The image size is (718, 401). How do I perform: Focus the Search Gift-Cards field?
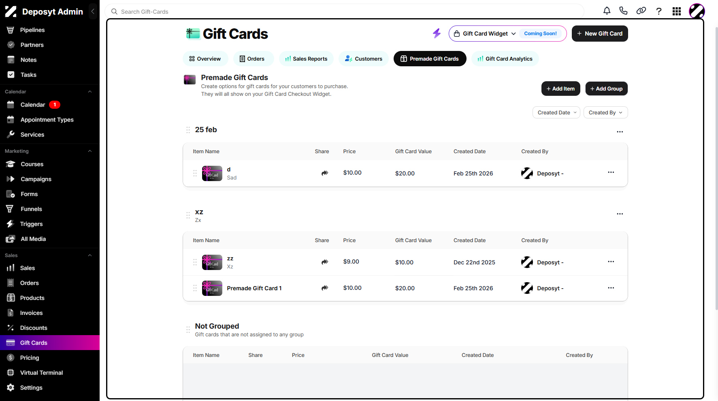coord(344,12)
